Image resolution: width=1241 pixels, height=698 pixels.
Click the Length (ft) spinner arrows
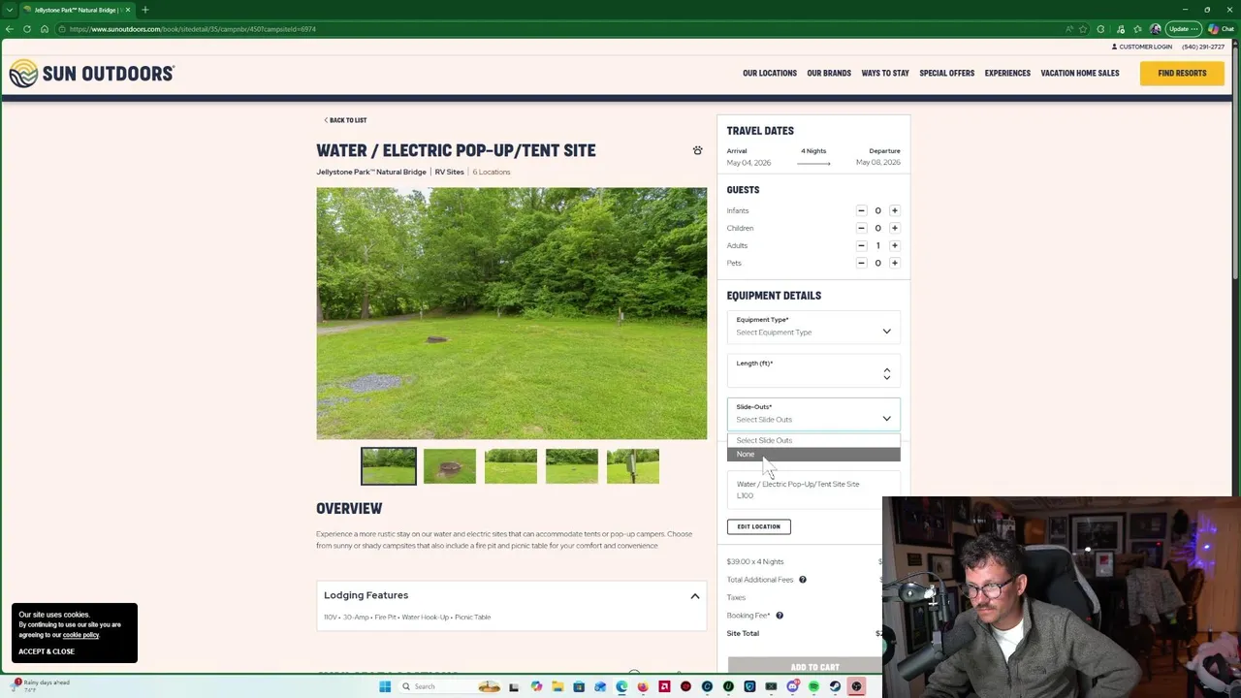pos(886,373)
